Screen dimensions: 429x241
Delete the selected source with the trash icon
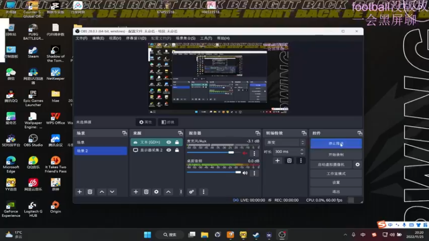[146, 192]
